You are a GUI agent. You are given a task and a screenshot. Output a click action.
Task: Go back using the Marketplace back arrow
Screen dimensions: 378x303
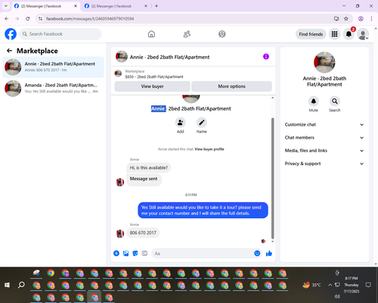(9, 51)
